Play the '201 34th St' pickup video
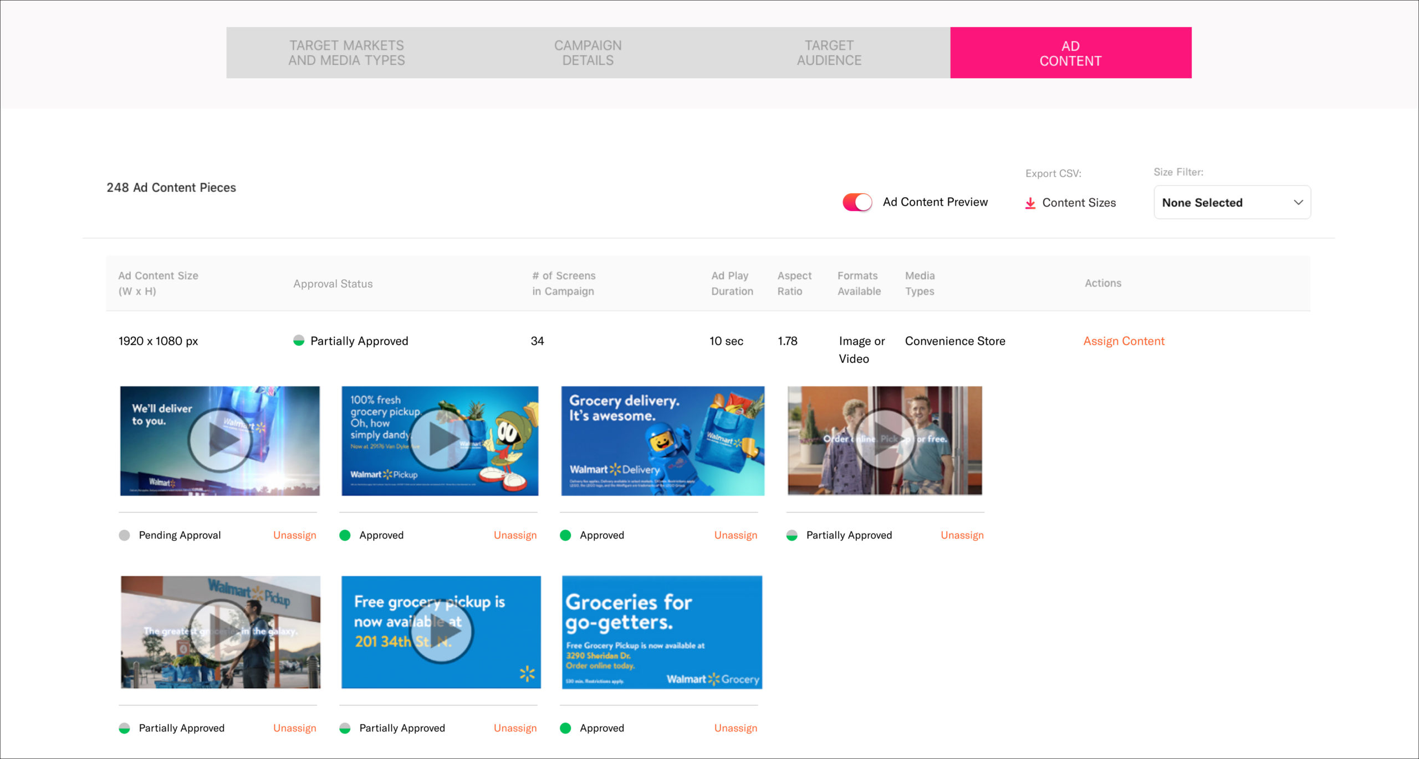This screenshot has height=759, width=1419. pos(441,632)
